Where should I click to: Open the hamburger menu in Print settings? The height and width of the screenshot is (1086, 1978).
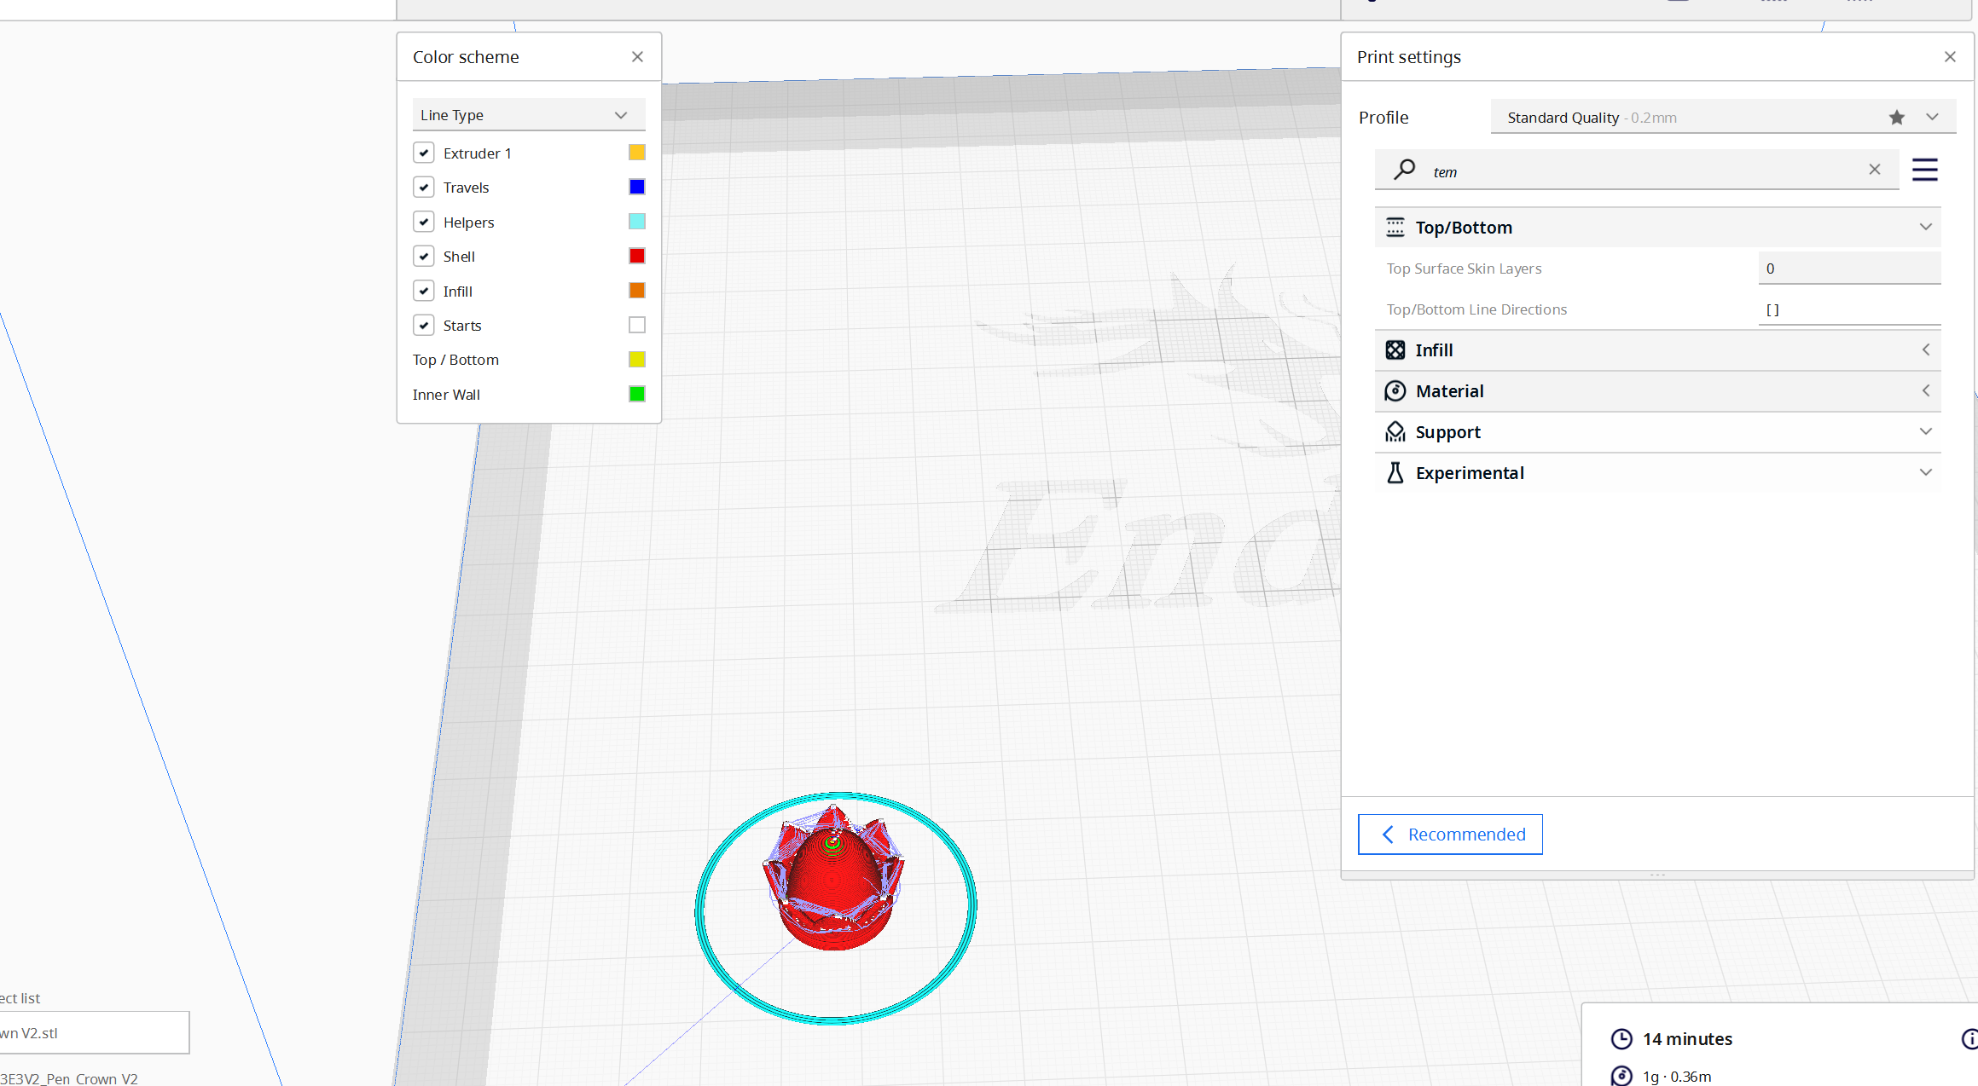coord(1925,170)
